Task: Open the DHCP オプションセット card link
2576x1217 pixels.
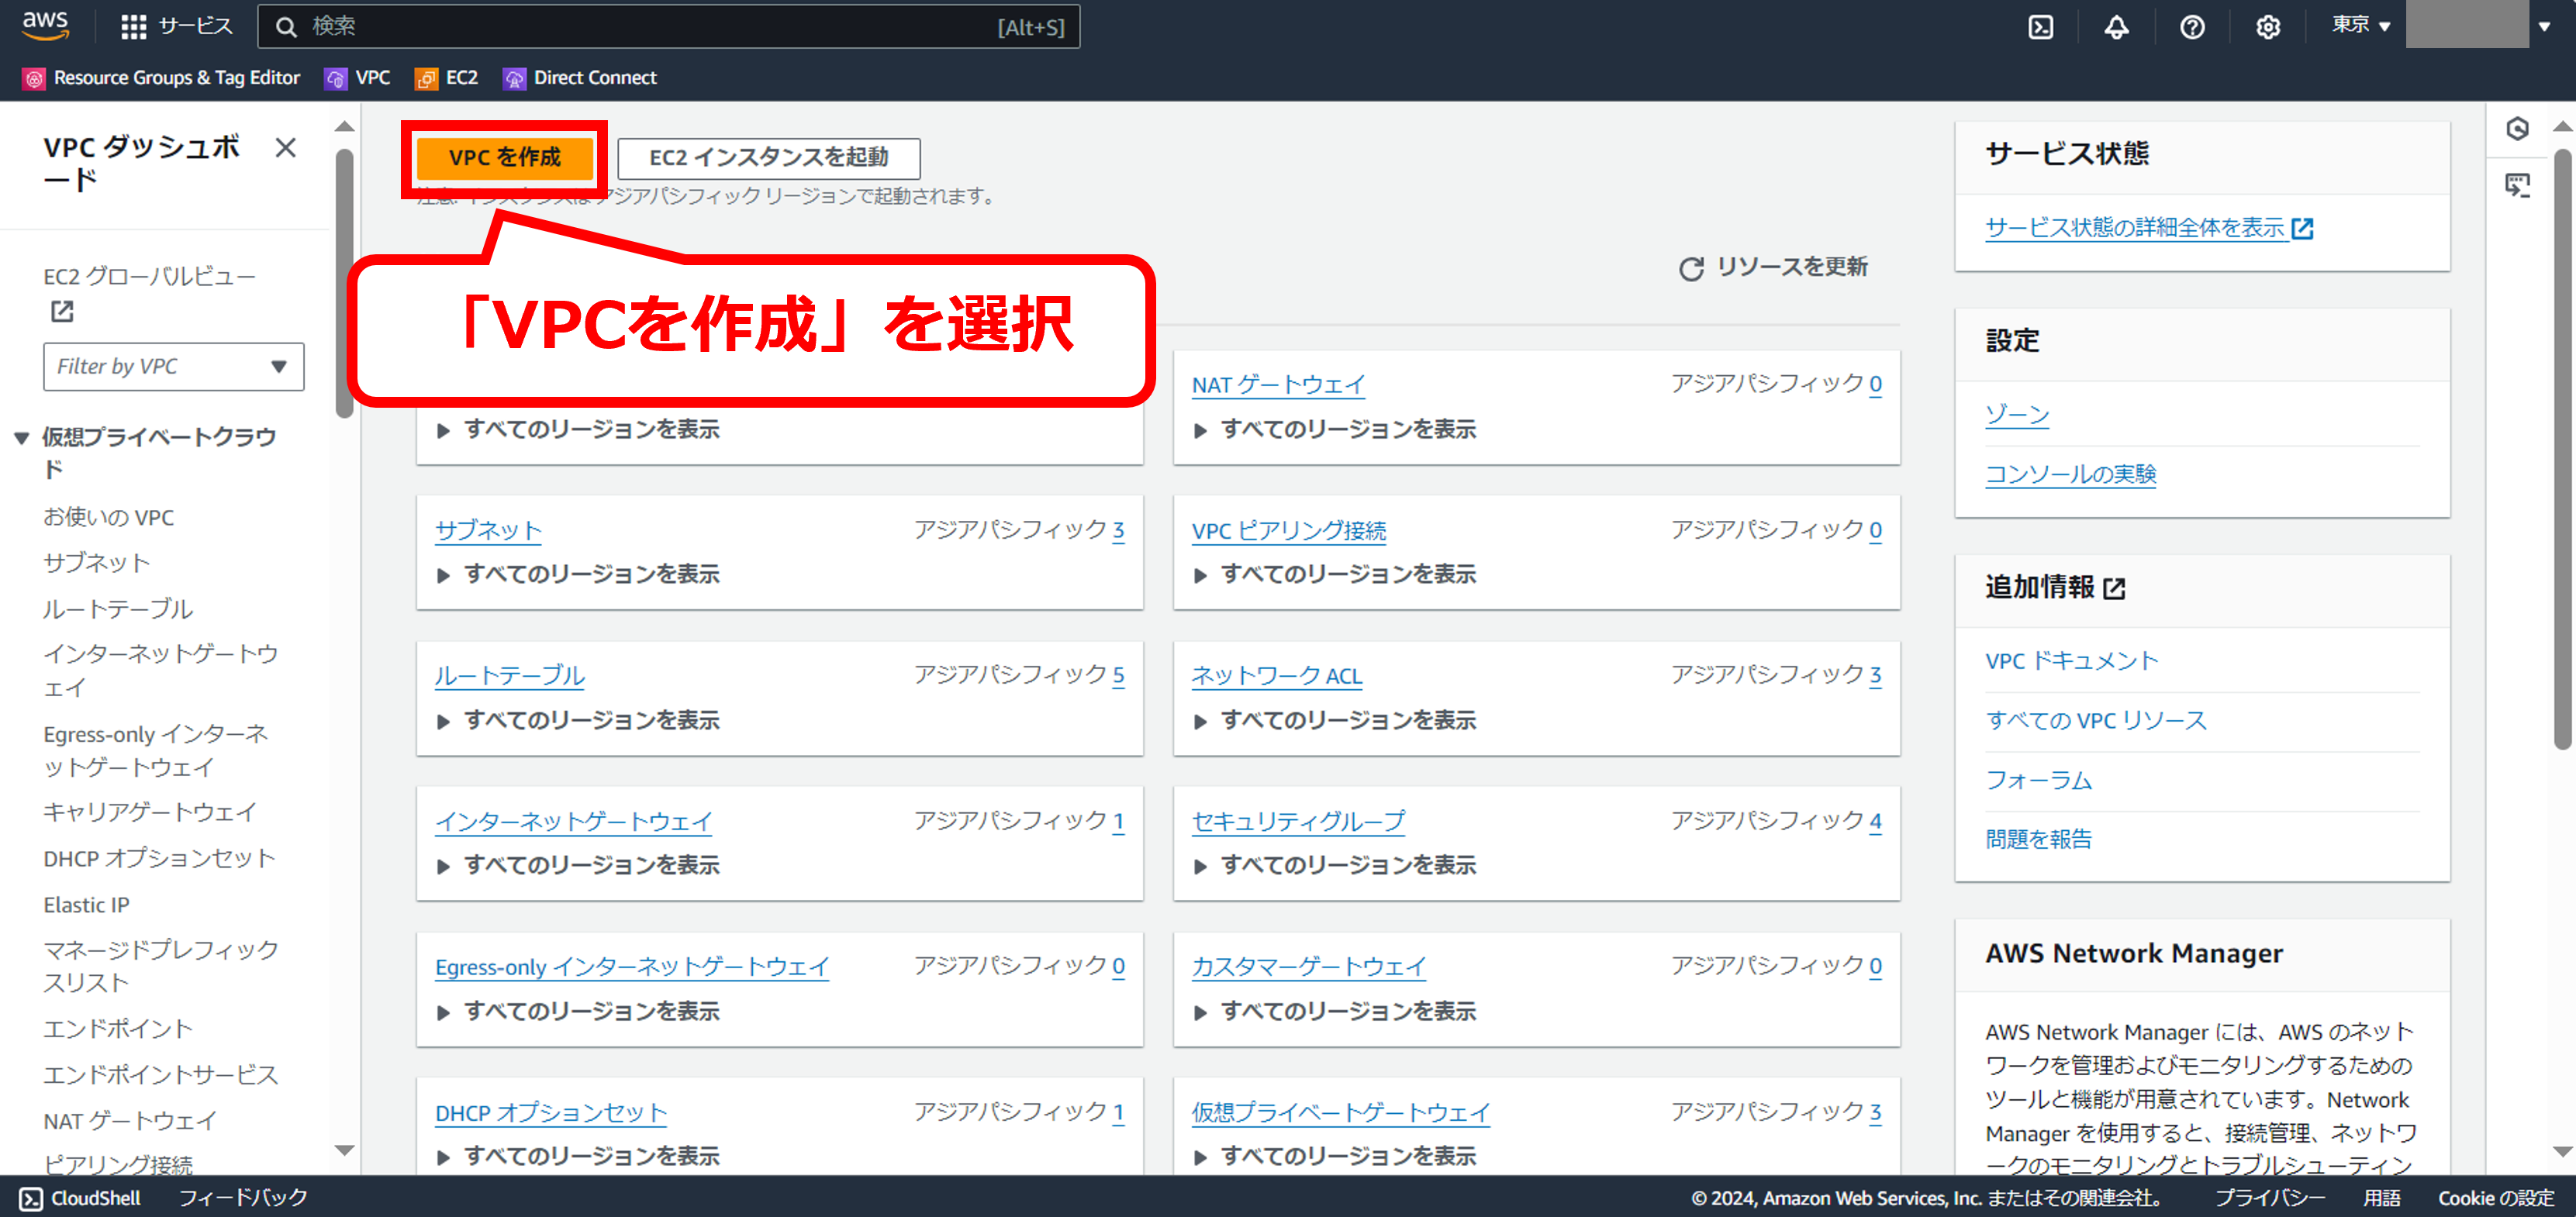Action: coord(550,1112)
